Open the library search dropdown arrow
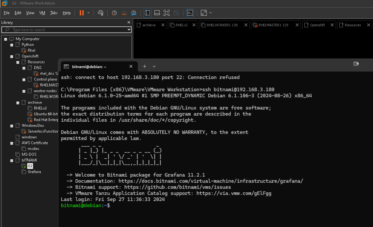 pyautogui.click(x=129, y=30)
